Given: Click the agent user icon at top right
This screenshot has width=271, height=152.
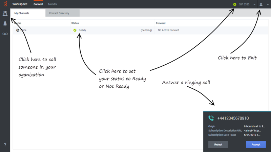Looking at the screenshot, I should click(261, 4).
